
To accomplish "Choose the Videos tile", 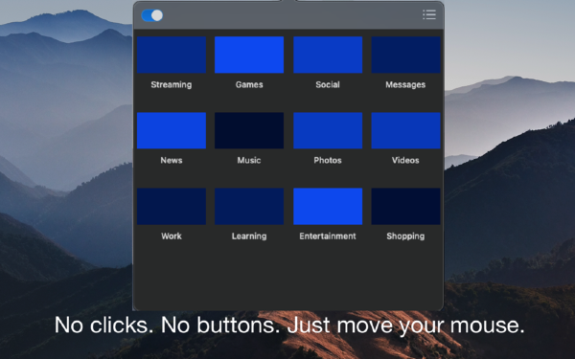I will tap(405, 130).
